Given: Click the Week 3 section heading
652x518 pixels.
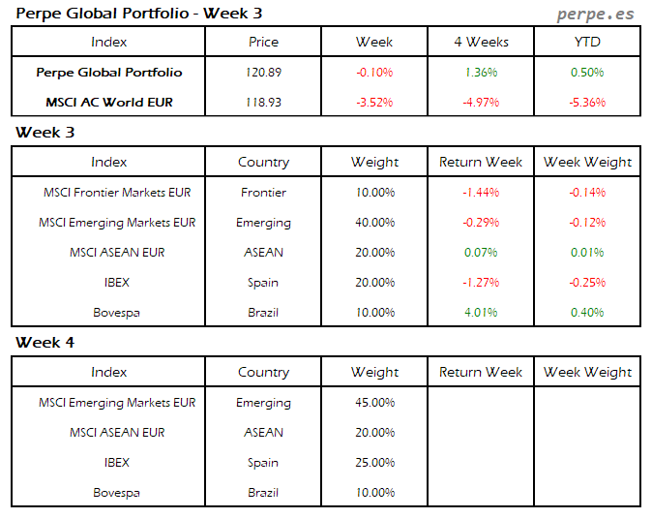Looking at the screenshot, I should [x=46, y=132].
